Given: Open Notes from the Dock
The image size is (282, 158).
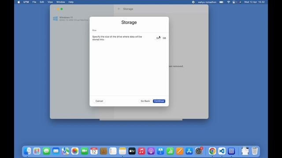Looking at the screenshot, I should [x=122, y=151].
